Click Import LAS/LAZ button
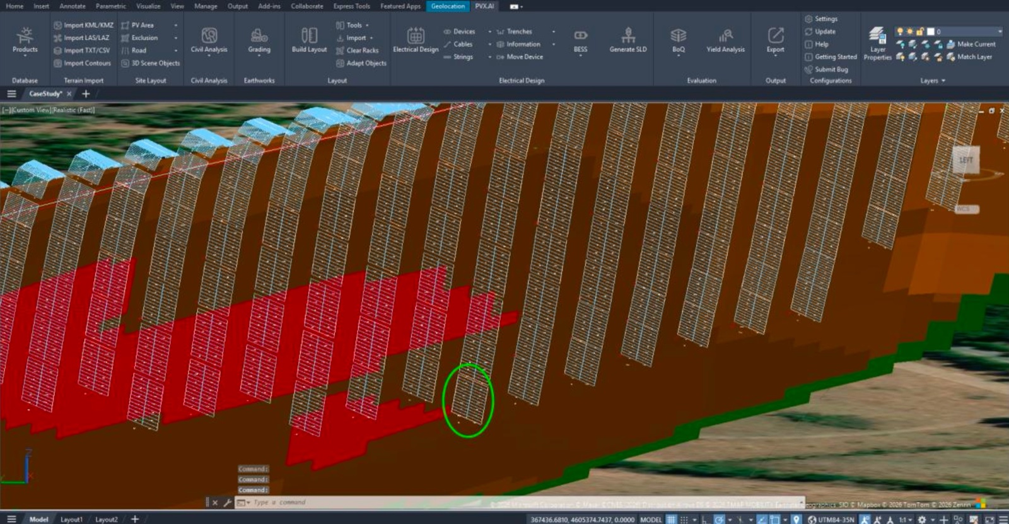 [81, 38]
